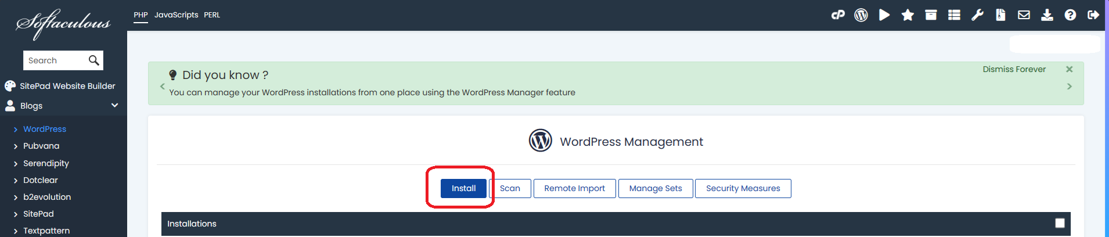Open settings wrench icon

[977, 15]
